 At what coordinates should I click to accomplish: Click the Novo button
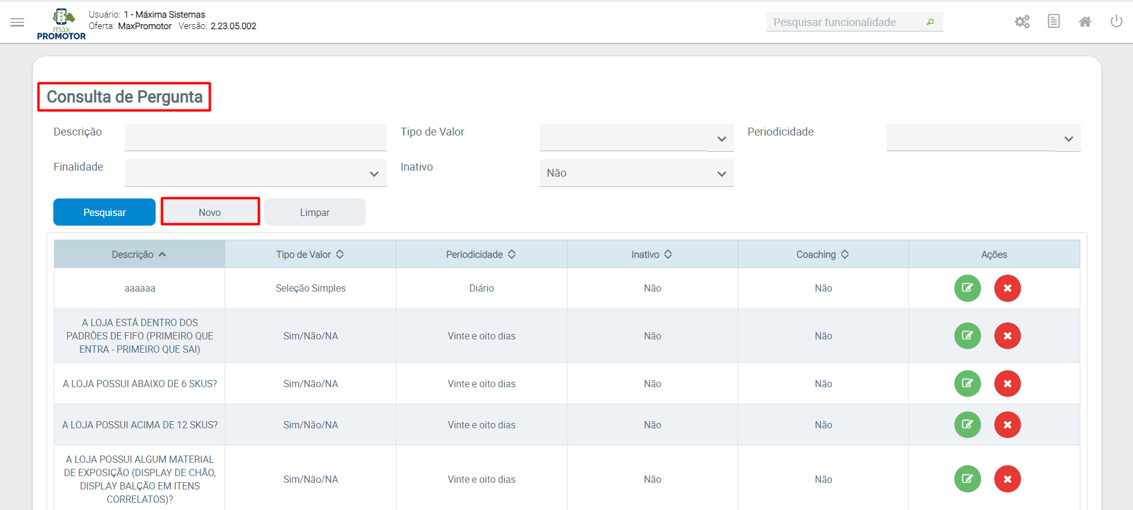click(210, 212)
